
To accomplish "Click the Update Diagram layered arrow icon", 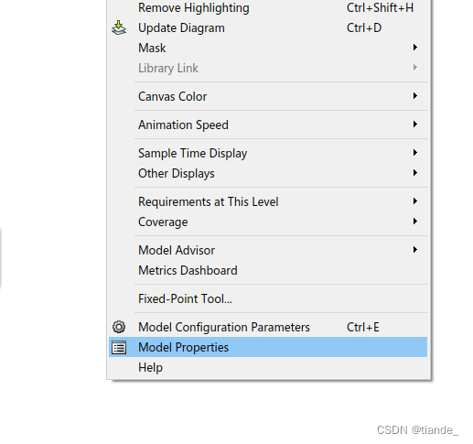I will [x=119, y=27].
